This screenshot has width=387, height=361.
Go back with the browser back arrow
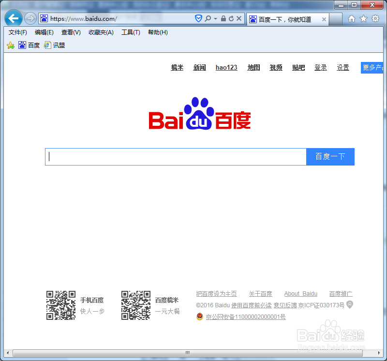click(x=14, y=18)
